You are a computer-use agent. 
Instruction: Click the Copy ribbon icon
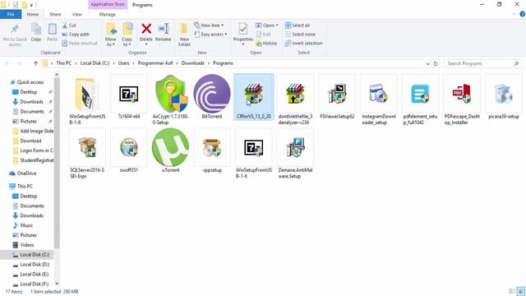pos(36,29)
